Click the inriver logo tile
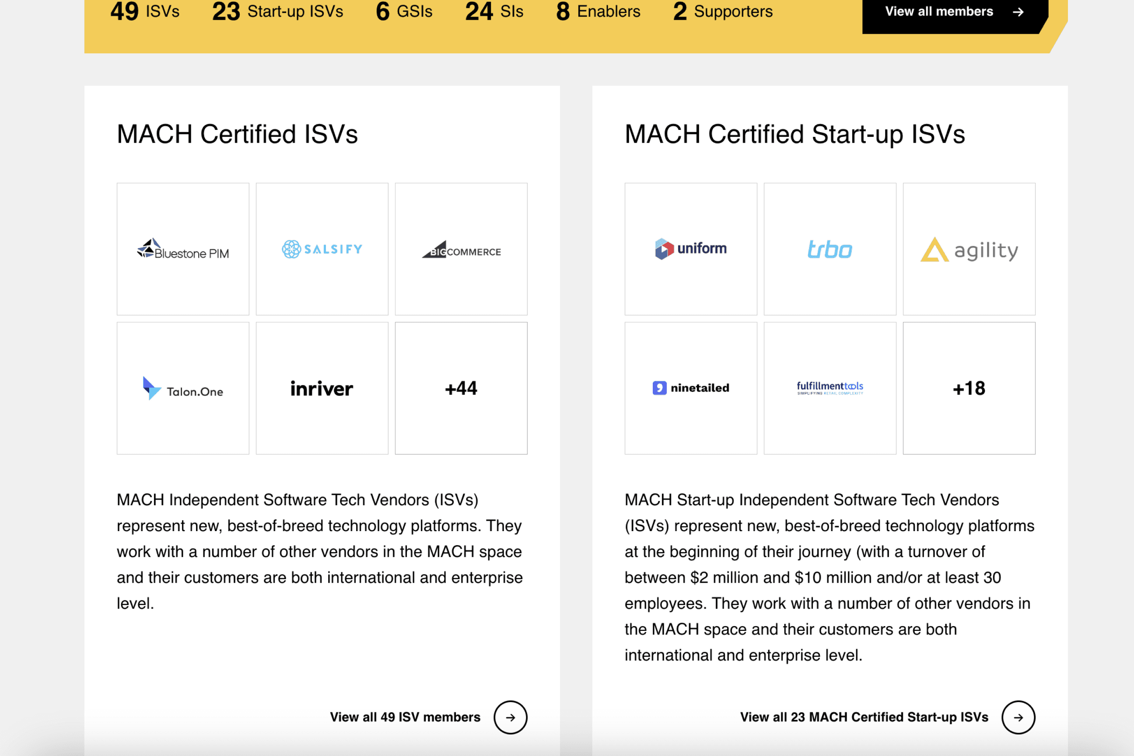Screen dimensions: 1134x756 tap(322, 388)
